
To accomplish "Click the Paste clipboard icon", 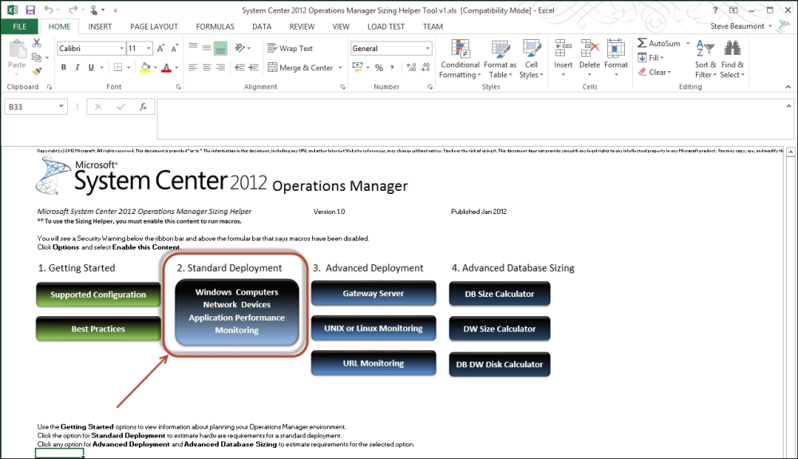I will tap(17, 50).
